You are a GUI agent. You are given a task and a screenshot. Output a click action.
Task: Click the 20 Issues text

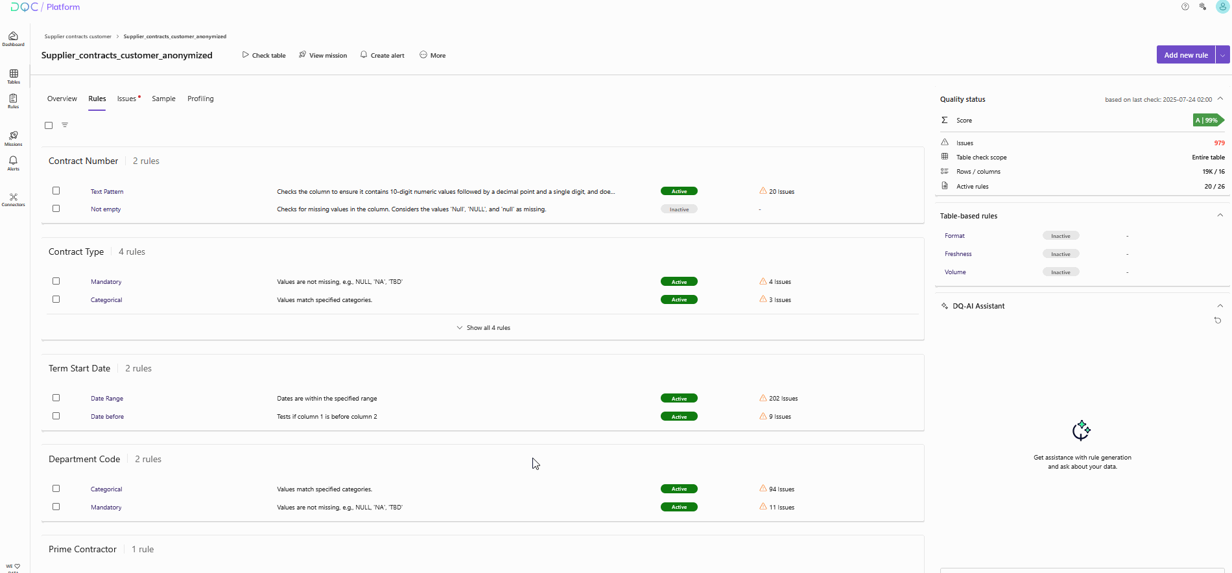(x=781, y=192)
